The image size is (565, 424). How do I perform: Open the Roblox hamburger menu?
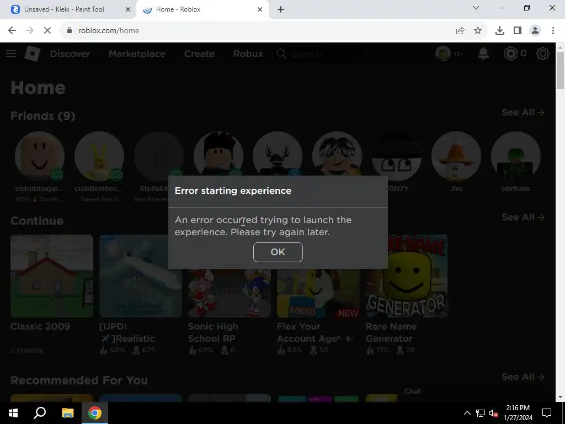[11, 54]
